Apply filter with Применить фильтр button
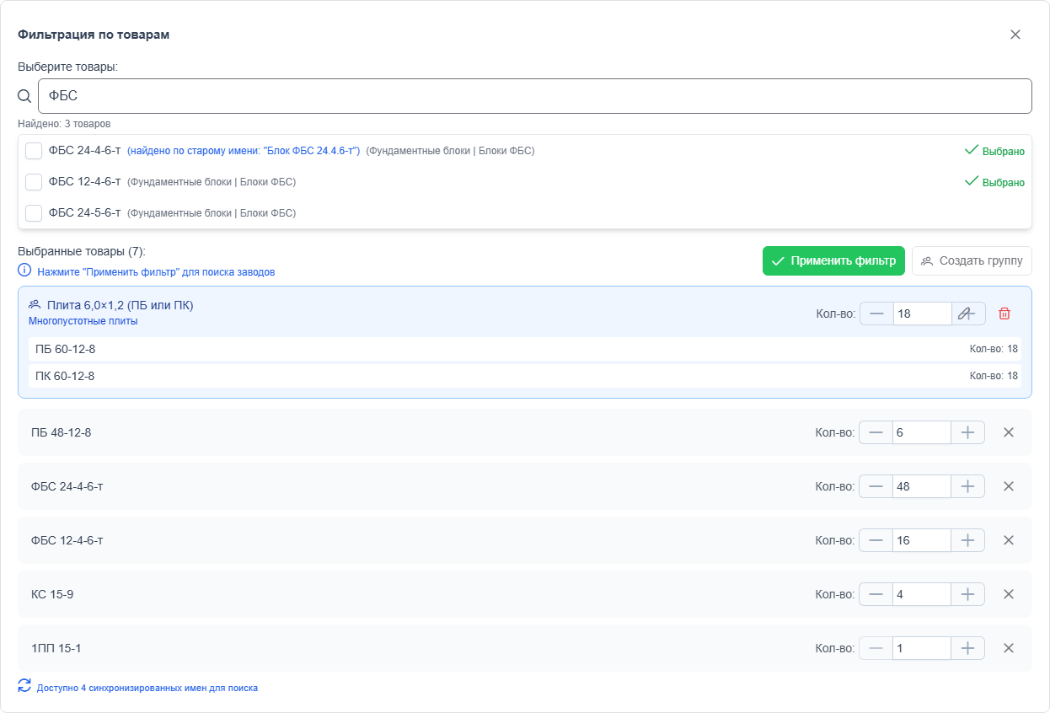The height and width of the screenshot is (713, 1050). 833,260
